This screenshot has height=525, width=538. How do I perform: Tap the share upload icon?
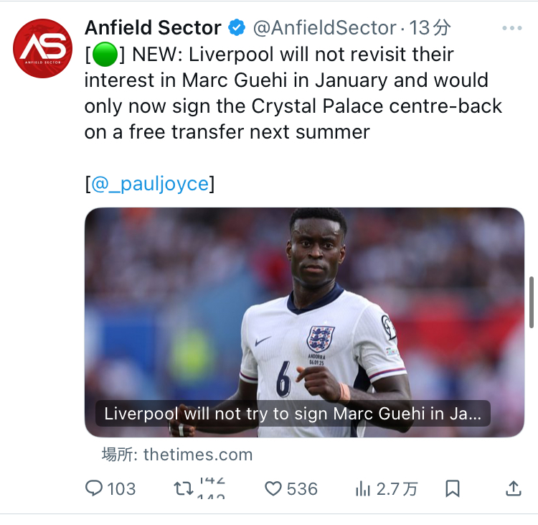[514, 489]
